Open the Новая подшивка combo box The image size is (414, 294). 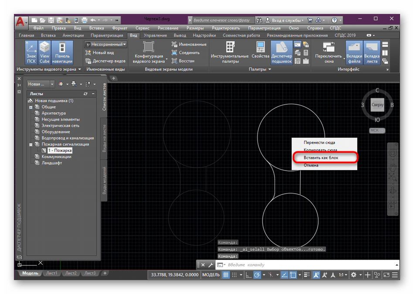click(x=41, y=84)
